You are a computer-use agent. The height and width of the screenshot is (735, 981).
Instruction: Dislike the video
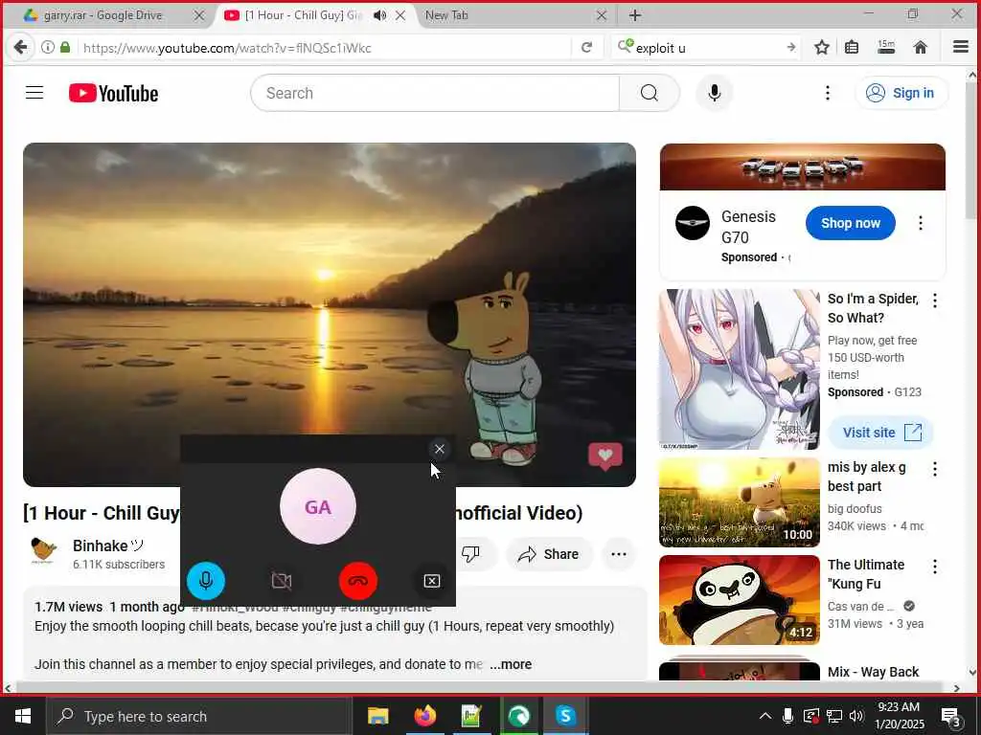tap(470, 554)
